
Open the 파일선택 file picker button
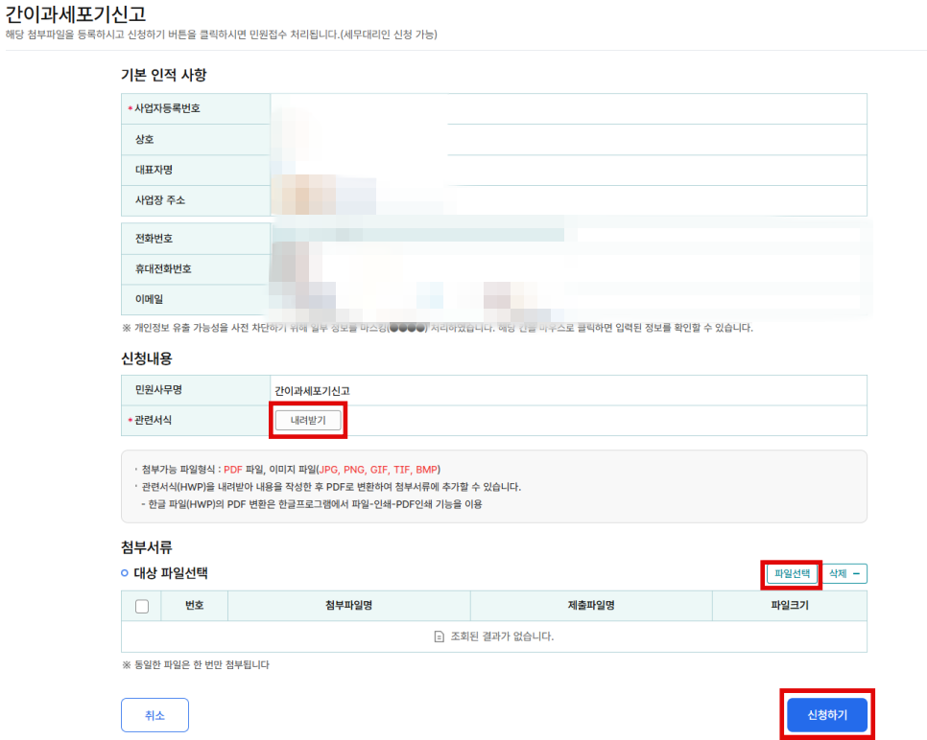[792, 573]
